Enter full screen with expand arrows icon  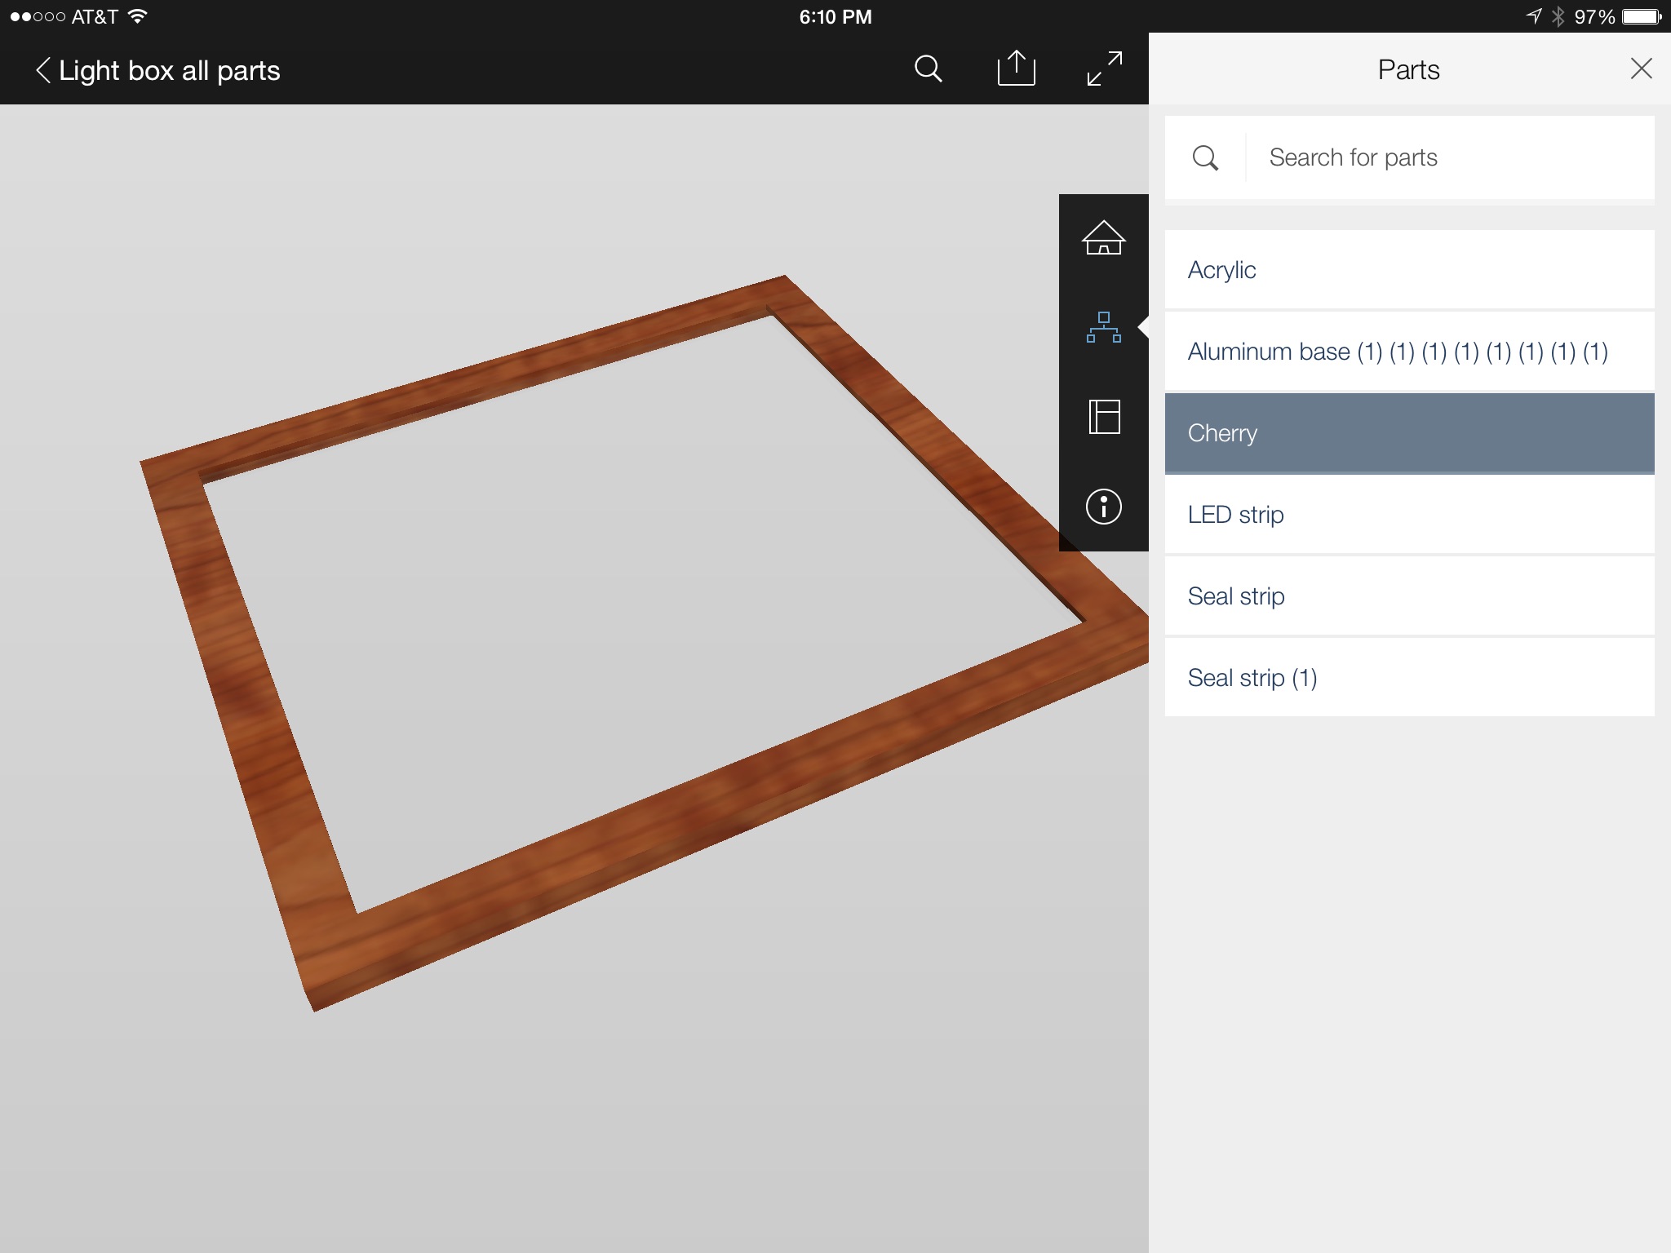(x=1104, y=69)
